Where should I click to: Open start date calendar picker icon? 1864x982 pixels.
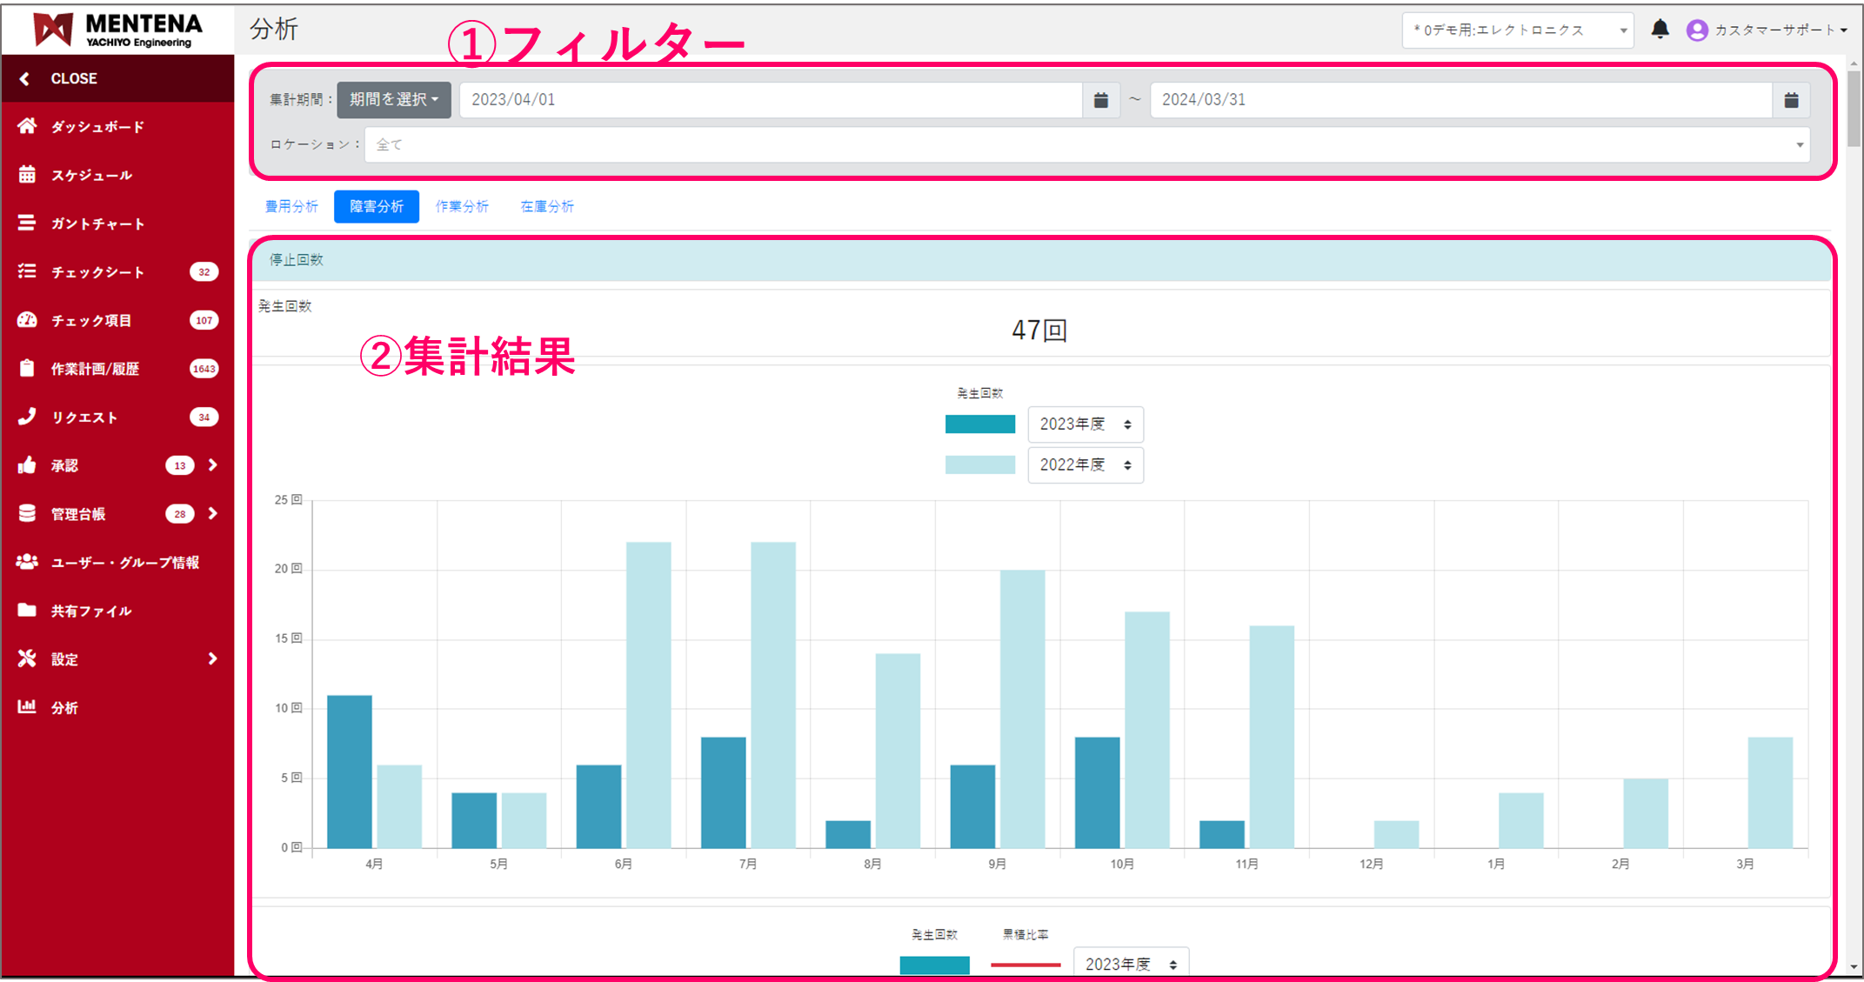pos(1100,100)
